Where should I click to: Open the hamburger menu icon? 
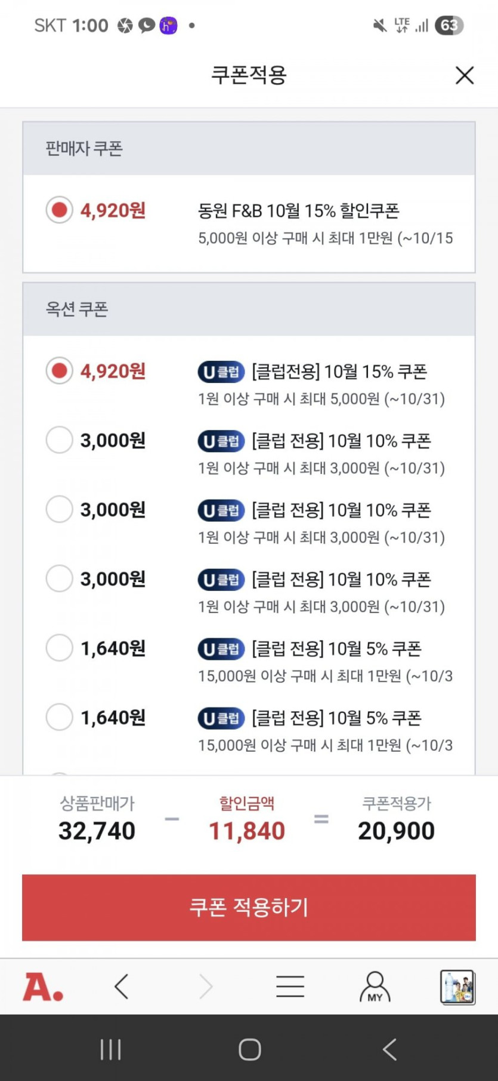coord(290,987)
